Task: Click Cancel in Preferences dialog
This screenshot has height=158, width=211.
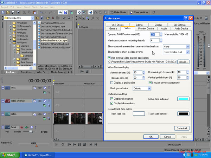Action: pos(167,137)
